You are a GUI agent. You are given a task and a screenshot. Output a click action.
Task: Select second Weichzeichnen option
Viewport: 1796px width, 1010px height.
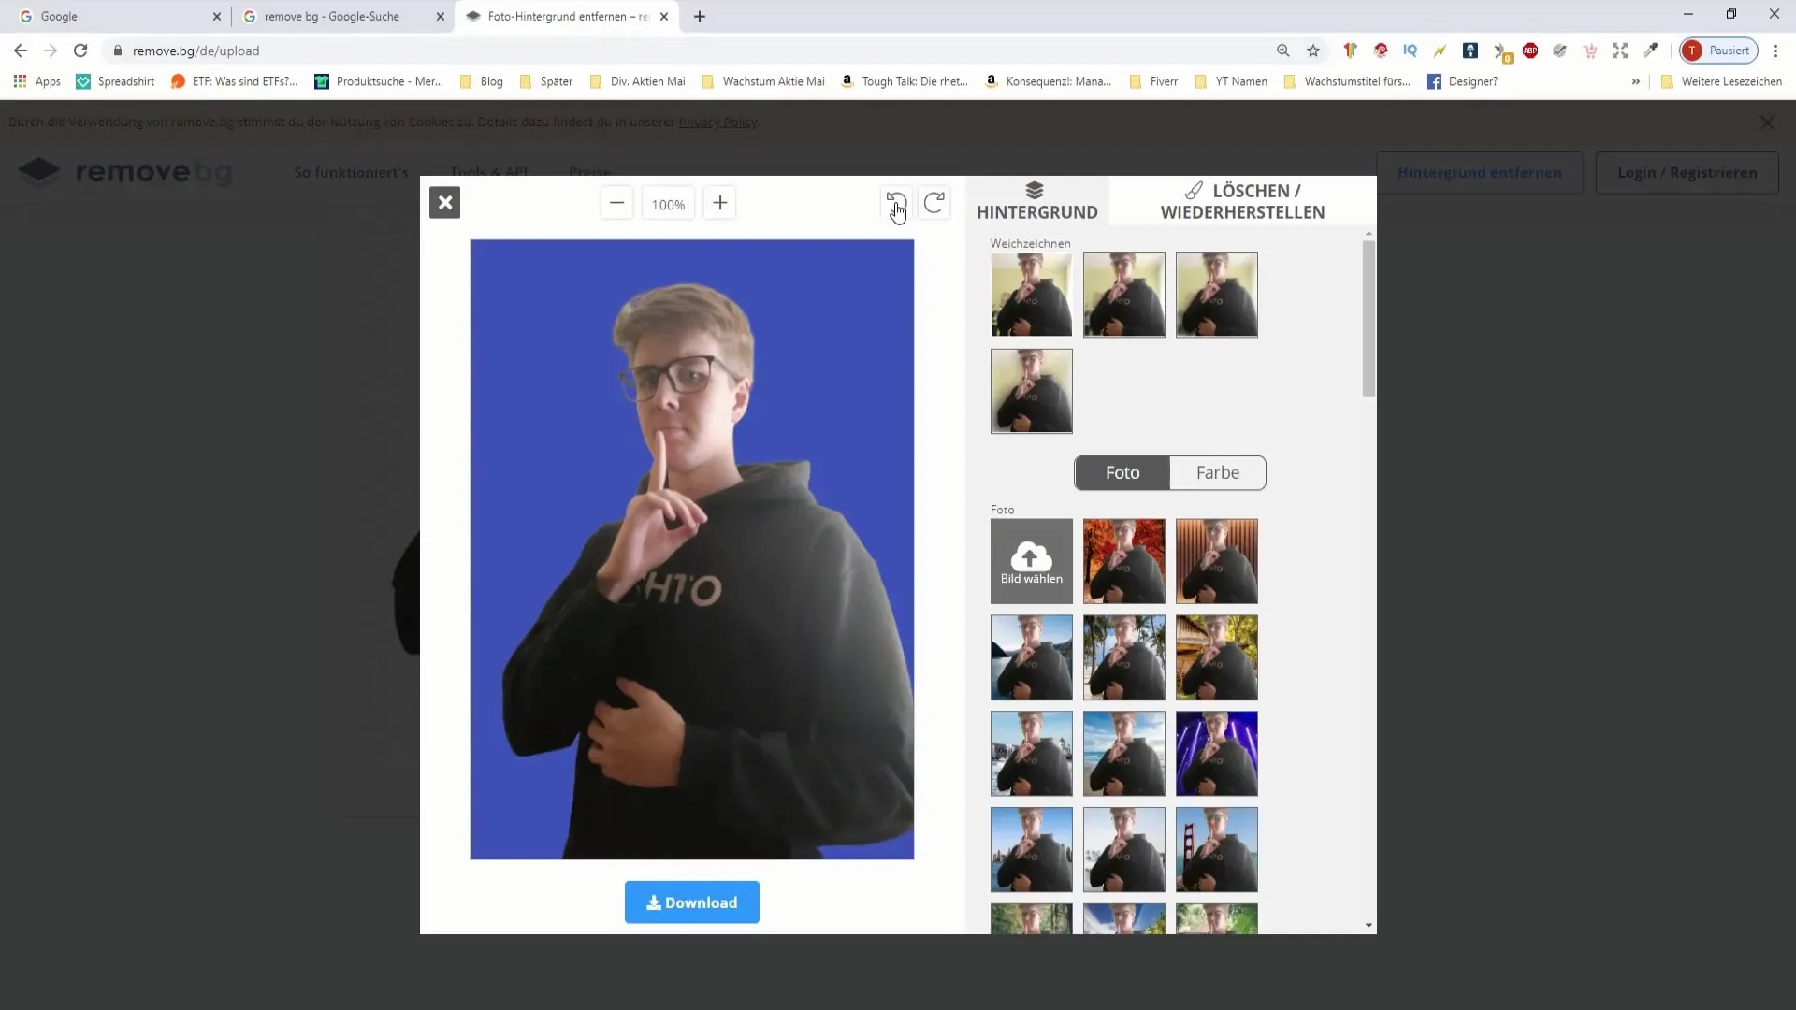1123,294
